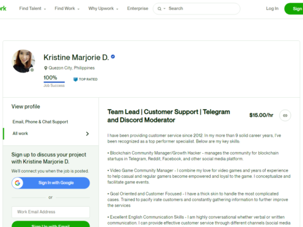The image size is (303, 227).
Task: Click the 100% Job Success progress bar
Action: tap(54, 82)
